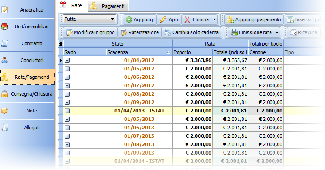This screenshot has height=170, width=325.
Task: Click the printer icon on Emissione rata
Action: tap(234, 32)
